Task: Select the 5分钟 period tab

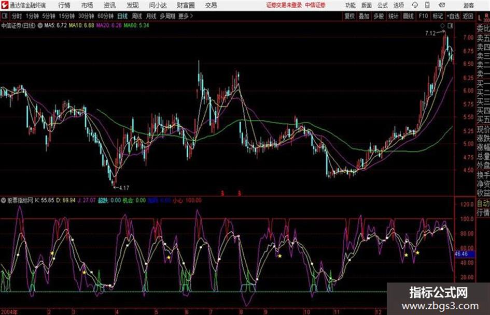Action: (49, 16)
